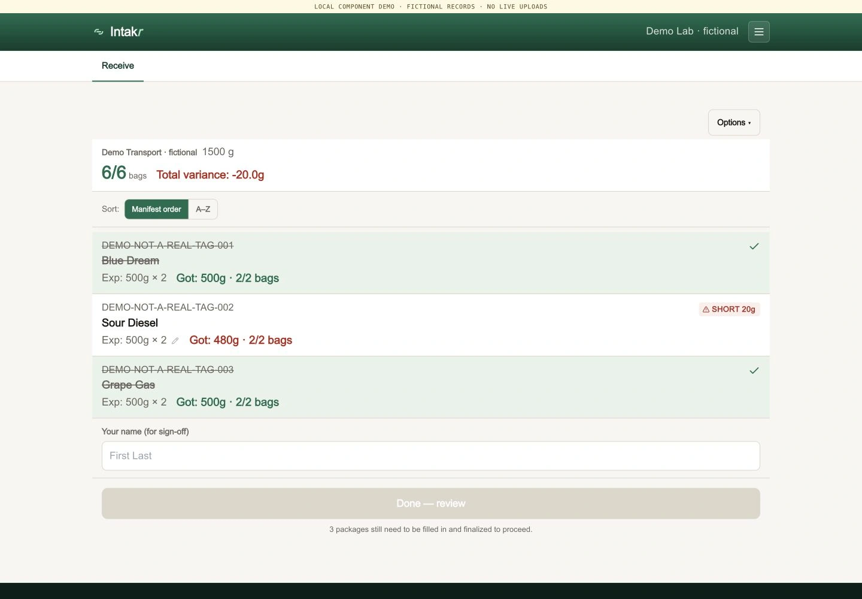Click the checkmark on the Blue Dream row
The width and height of the screenshot is (862, 599).
click(754, 246)
